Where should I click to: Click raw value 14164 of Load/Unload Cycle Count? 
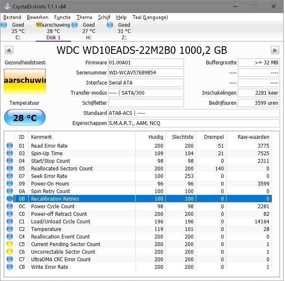[262, 221]
